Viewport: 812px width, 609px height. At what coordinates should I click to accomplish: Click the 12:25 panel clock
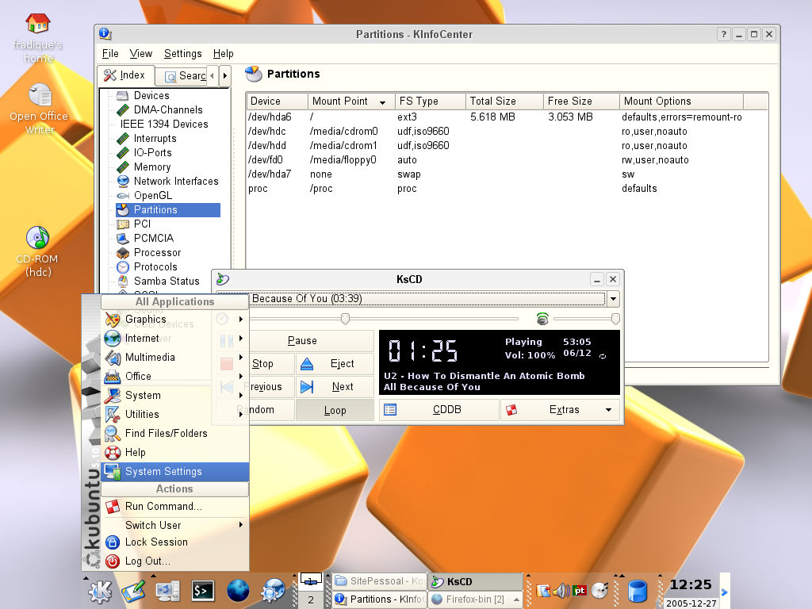coord(691,584)
